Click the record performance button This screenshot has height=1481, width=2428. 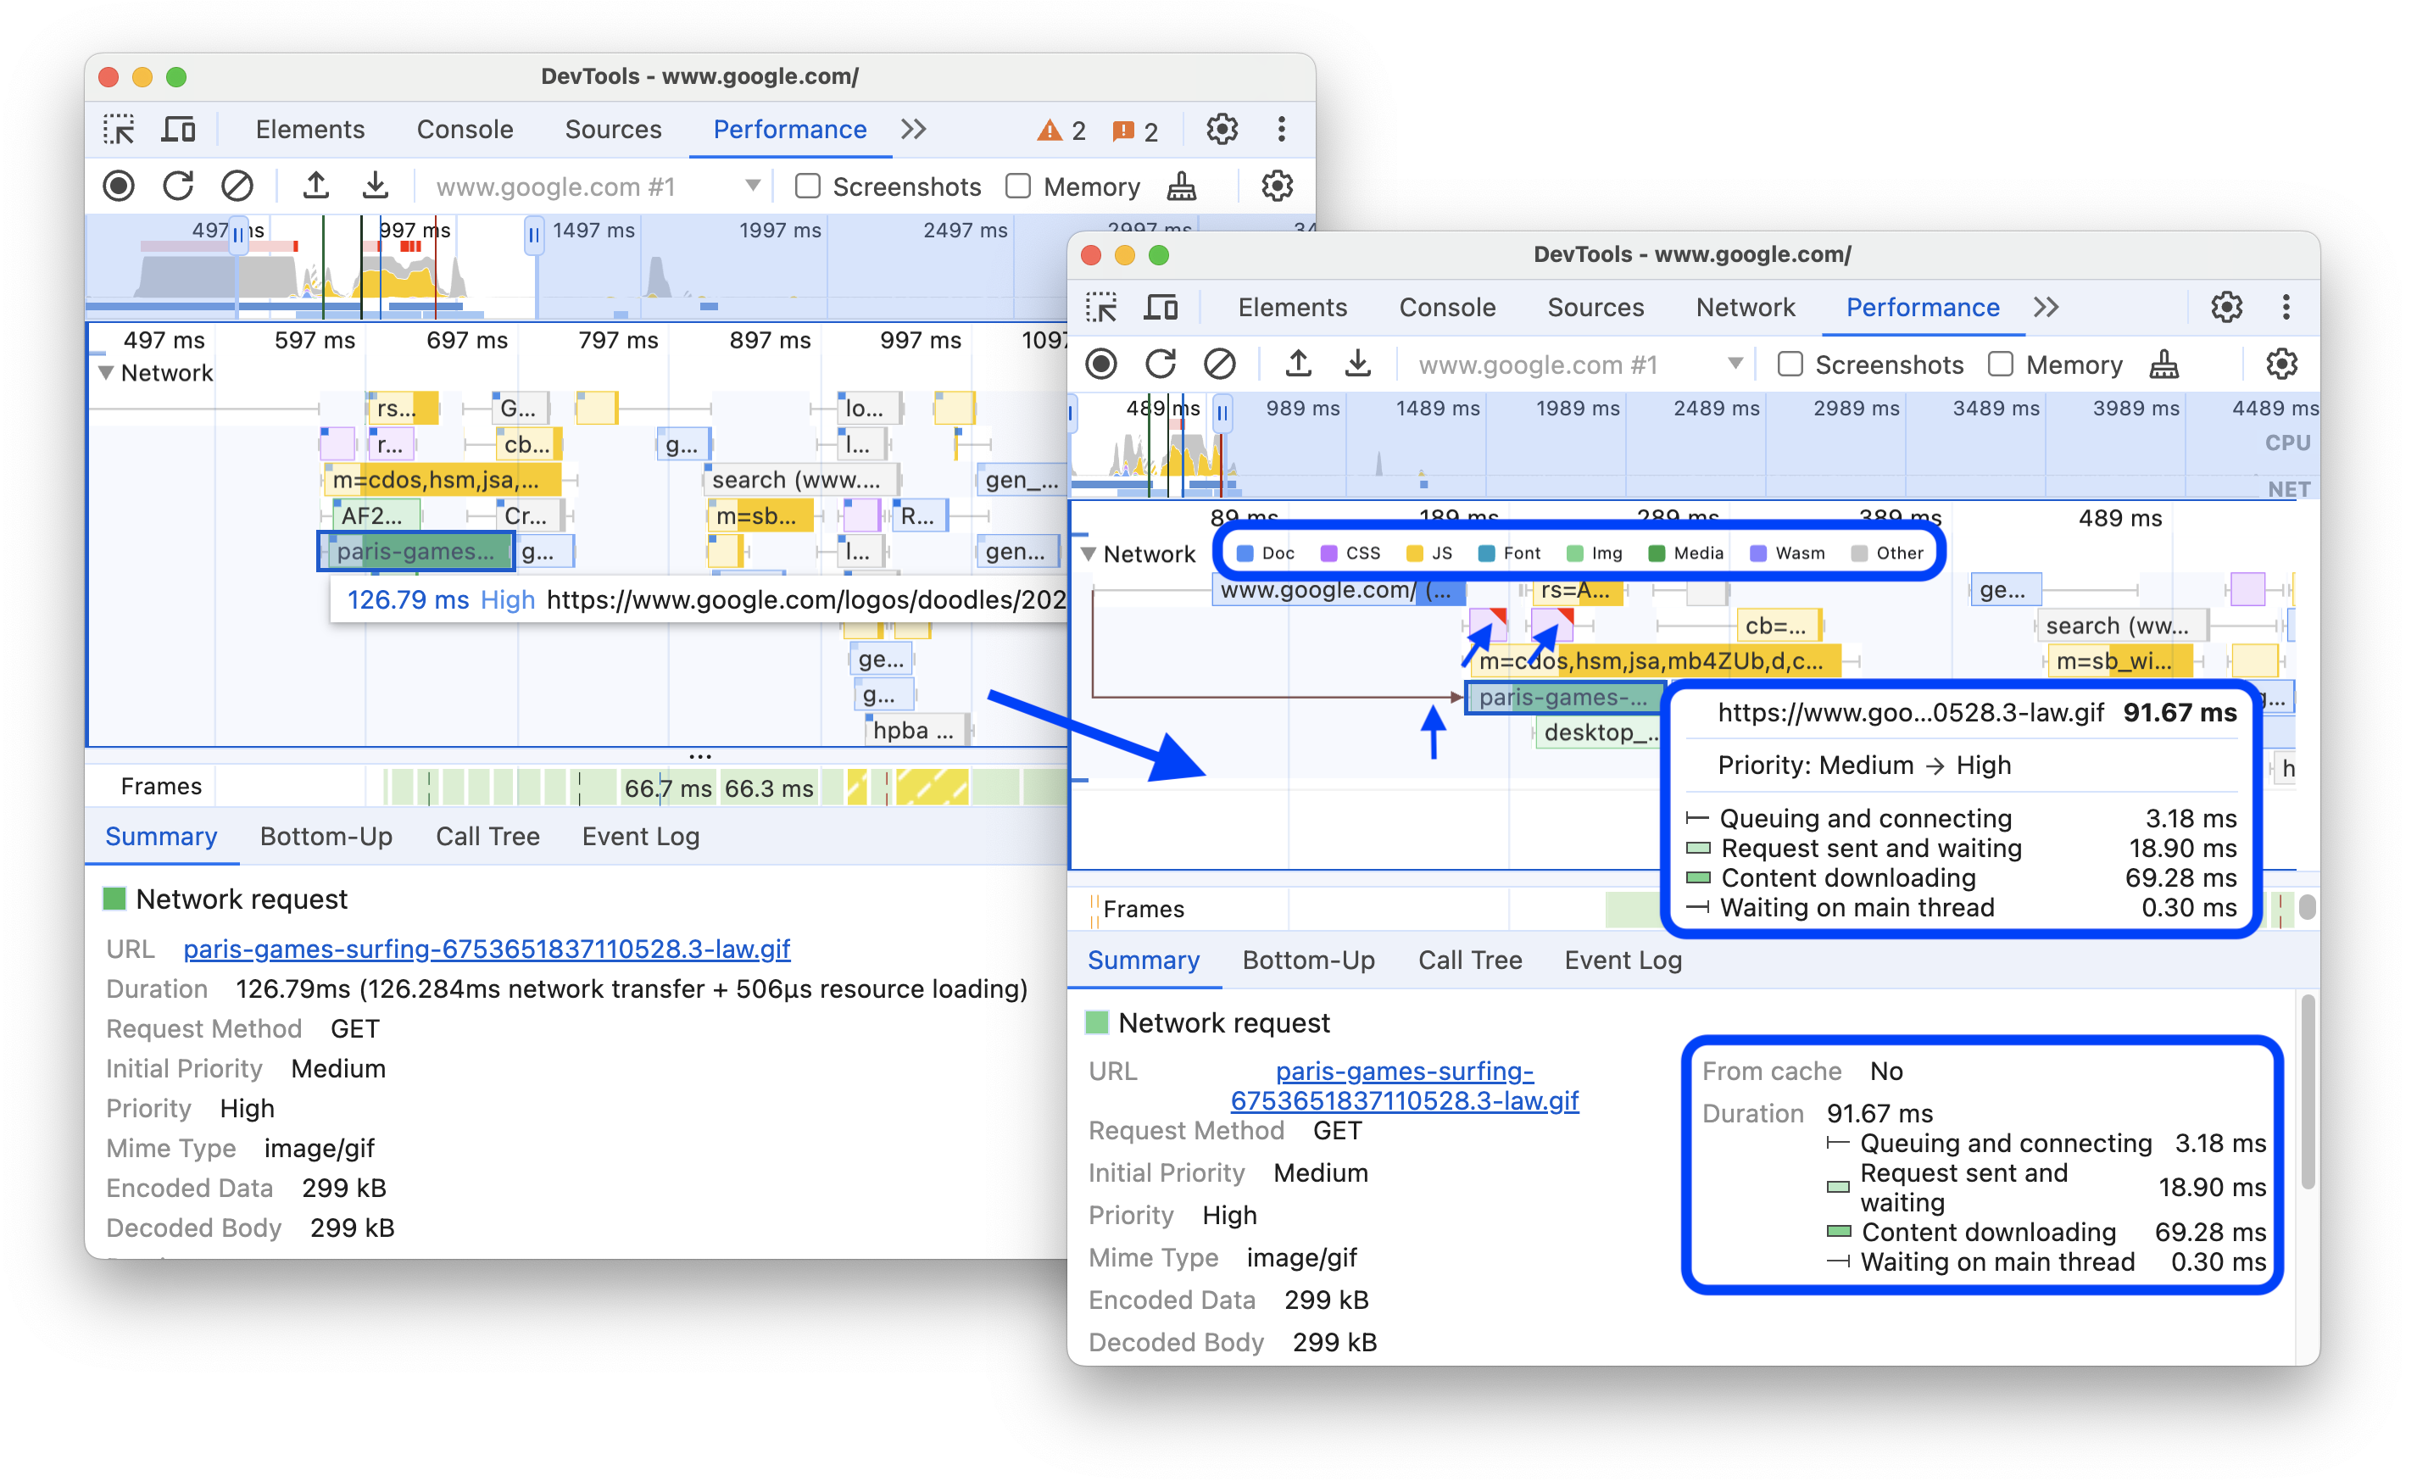[121, 186]
